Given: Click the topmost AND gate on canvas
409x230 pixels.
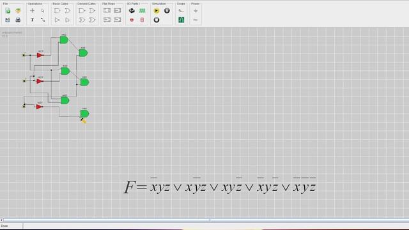Looking at the screenshot, I should (64, 40).
